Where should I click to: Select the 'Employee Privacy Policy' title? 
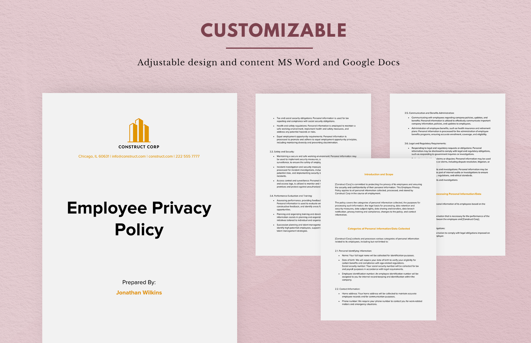pos(139,219)
